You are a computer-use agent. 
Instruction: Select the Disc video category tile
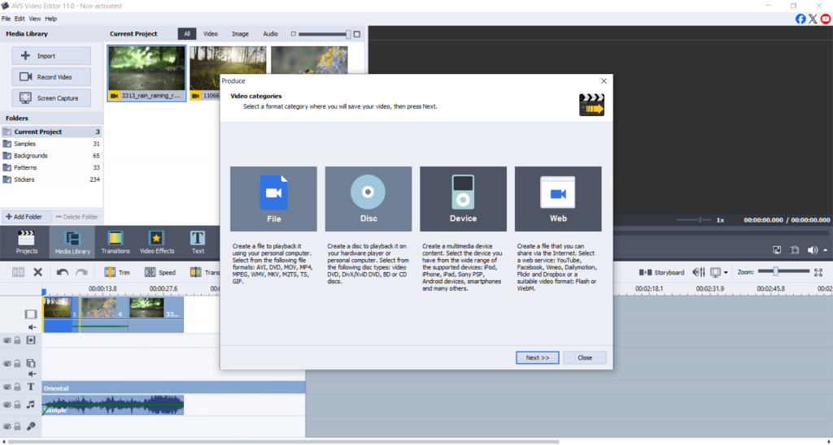(369, 199)
